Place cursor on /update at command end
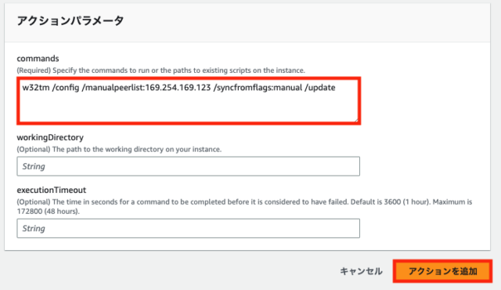Image resolution: width=501 pixels, height=290 pixels. point(320,88)
